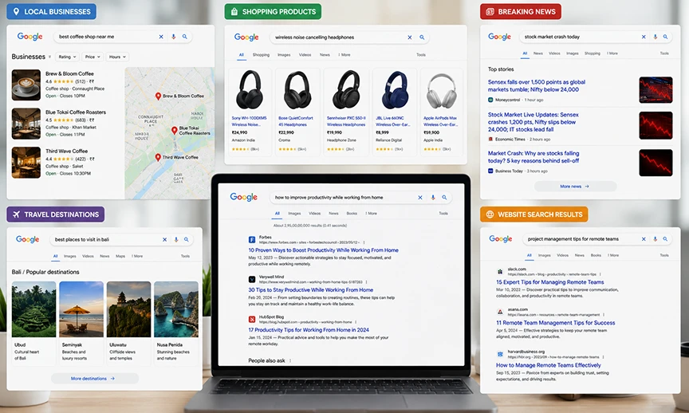
Task: Click HubSpot Blog favicon in results
Action: [252, 320]
